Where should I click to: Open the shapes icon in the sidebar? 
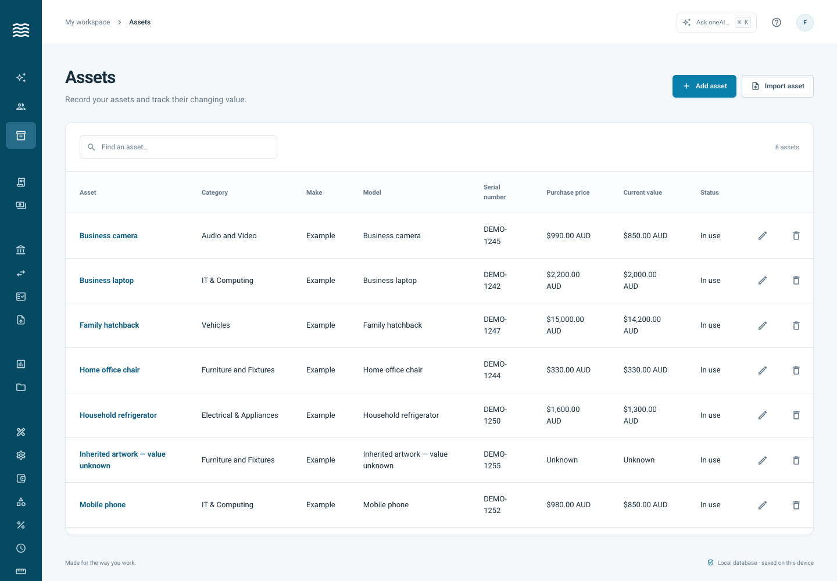pyautogui.click(x=21, y=502)
